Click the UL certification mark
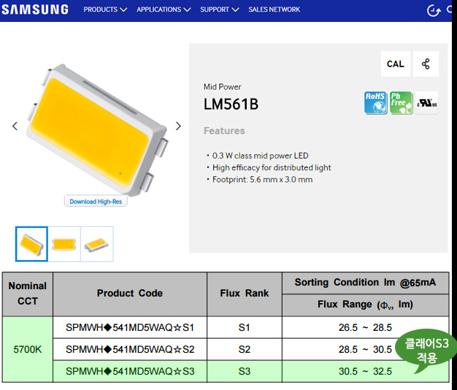457x390 pixels. [427, 102]
